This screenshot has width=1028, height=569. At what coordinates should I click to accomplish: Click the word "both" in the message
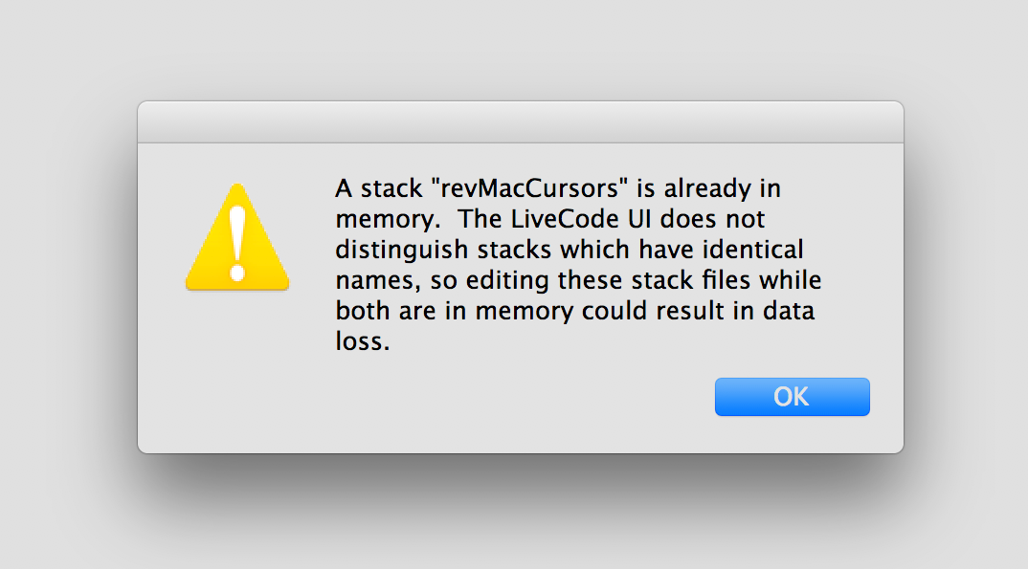point(362,313)
